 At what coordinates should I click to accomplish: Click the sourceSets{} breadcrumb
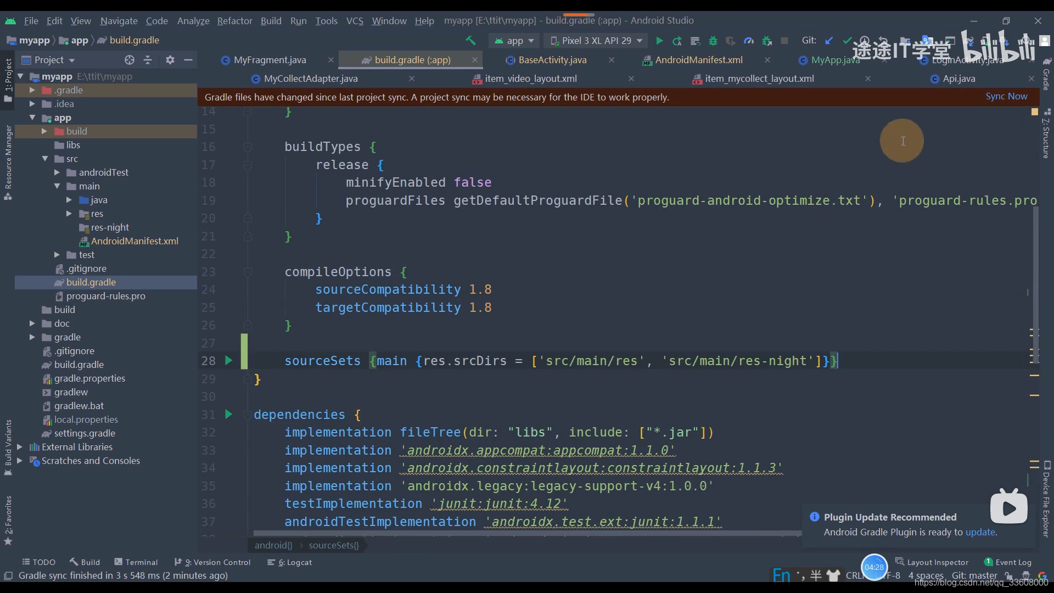tap(334, 545)
